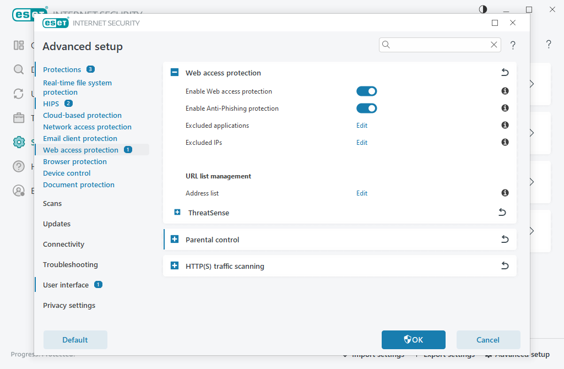The height and width of the screenshot is (369, 564).
Task: Open Scans category
Action: (x=52, y=203)
